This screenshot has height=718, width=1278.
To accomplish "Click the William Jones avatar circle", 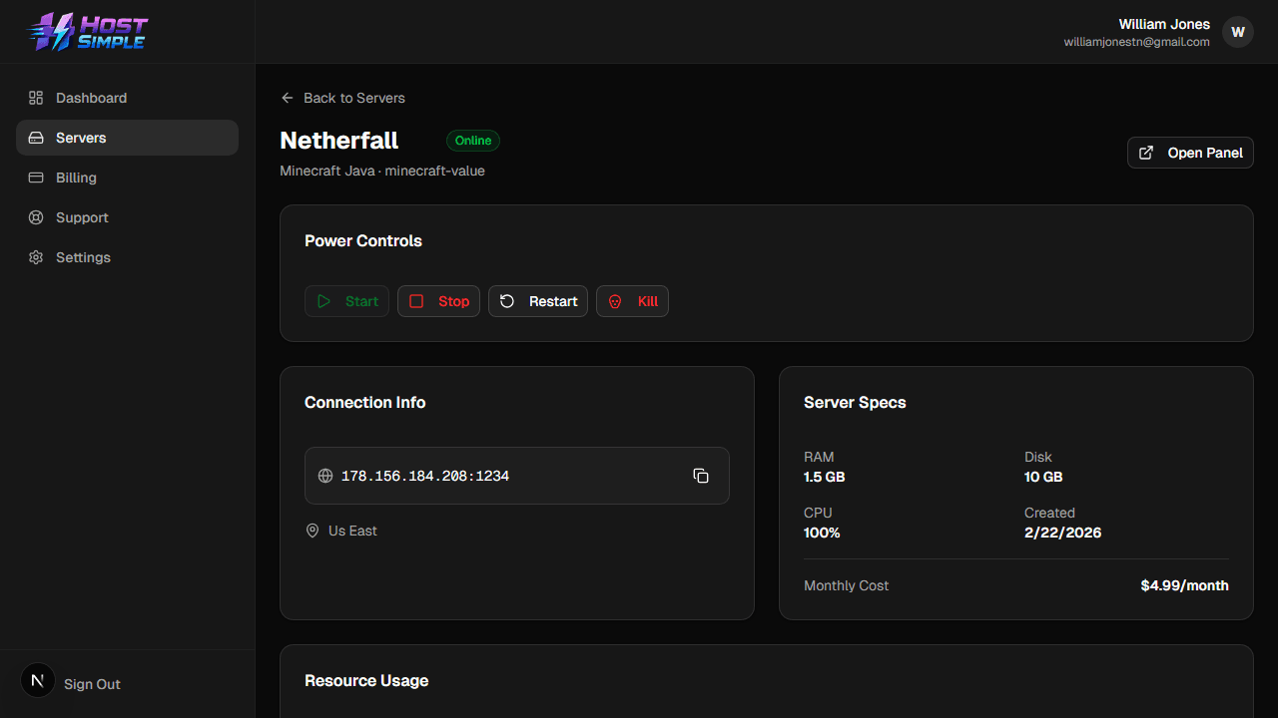I will click(1238, 32).
